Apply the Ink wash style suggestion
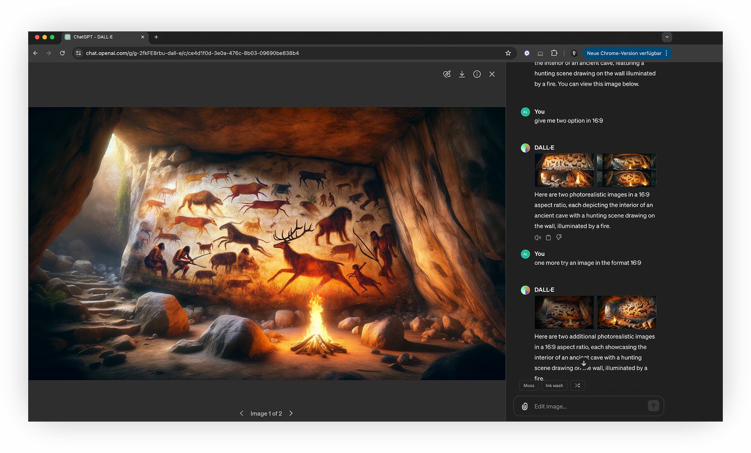The width and height of the screenshot is (751, 453). coord(554,386)
